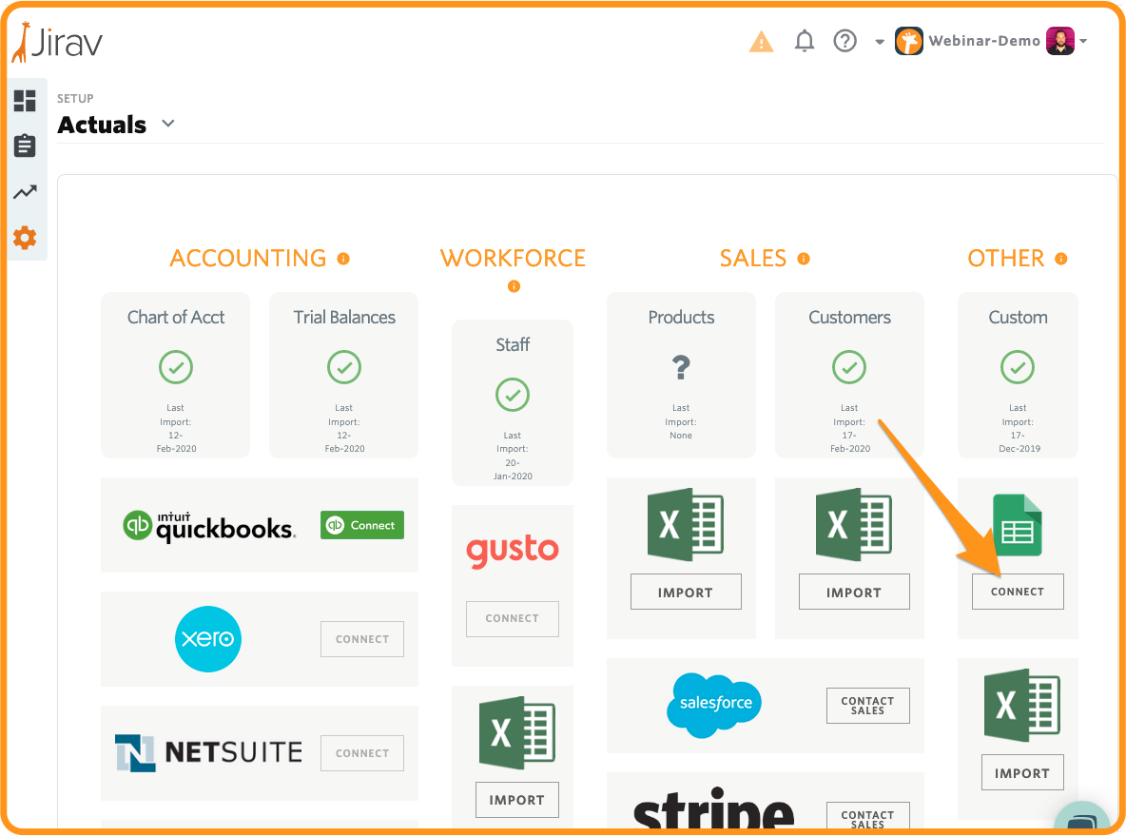Click the Chart of Acct card title
Screen dimensions: 1126x836
point(176,318)
